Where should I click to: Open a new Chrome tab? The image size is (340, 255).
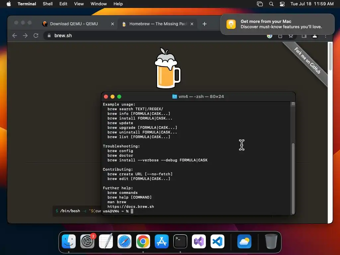point(205,24)
